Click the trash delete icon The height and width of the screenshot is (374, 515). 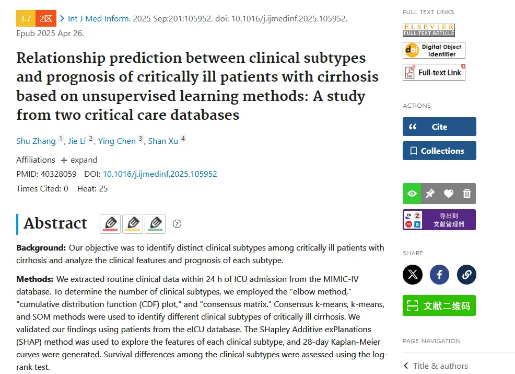click(x=467, y=194)
